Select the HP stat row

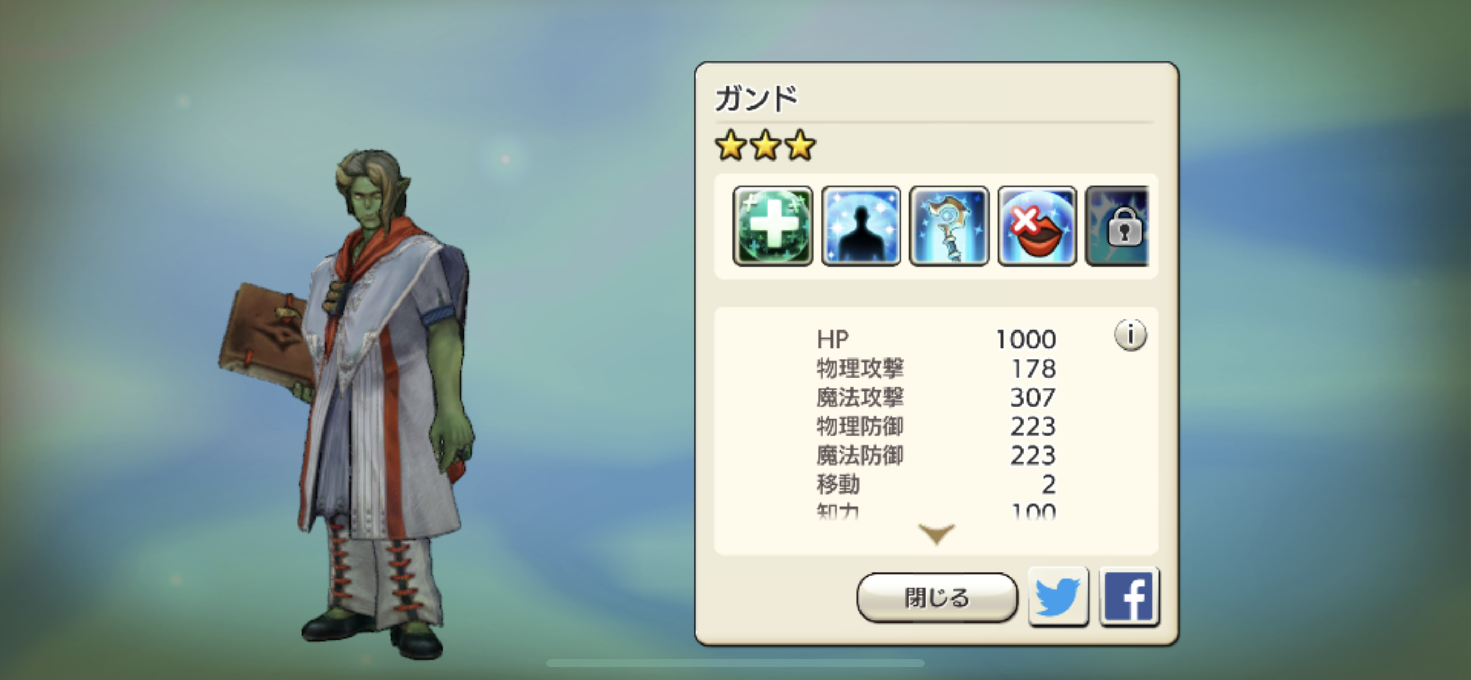tap(937, 339)
